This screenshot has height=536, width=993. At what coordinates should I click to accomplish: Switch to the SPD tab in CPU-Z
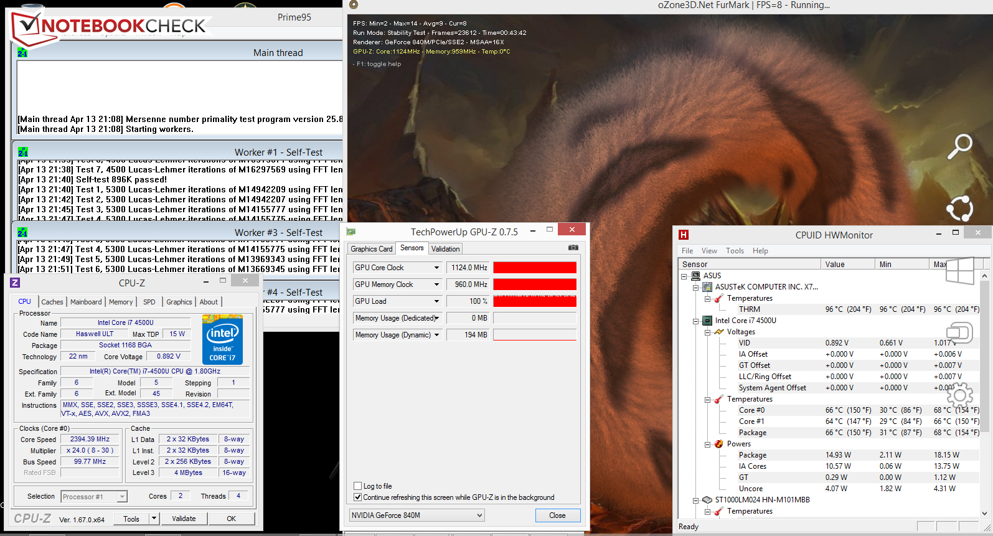[x=149, y=302]
